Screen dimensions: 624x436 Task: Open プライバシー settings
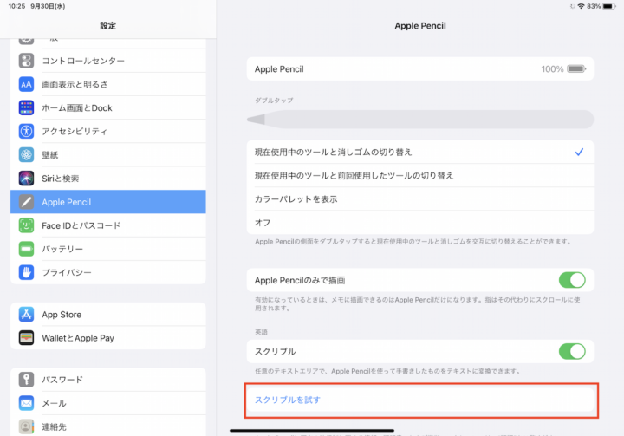pyautogui.click(x=108, y=272)
